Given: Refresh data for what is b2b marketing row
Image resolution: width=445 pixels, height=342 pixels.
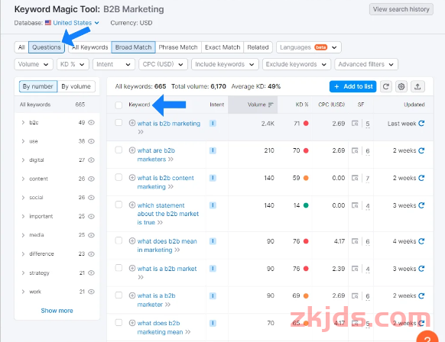Looking at the screenshot, I should coord(421,123).
